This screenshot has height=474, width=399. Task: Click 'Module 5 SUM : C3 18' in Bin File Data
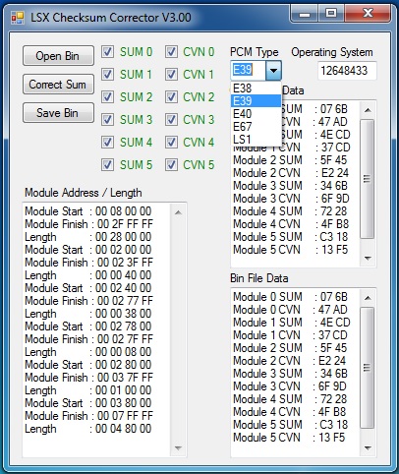click(290, 425)
